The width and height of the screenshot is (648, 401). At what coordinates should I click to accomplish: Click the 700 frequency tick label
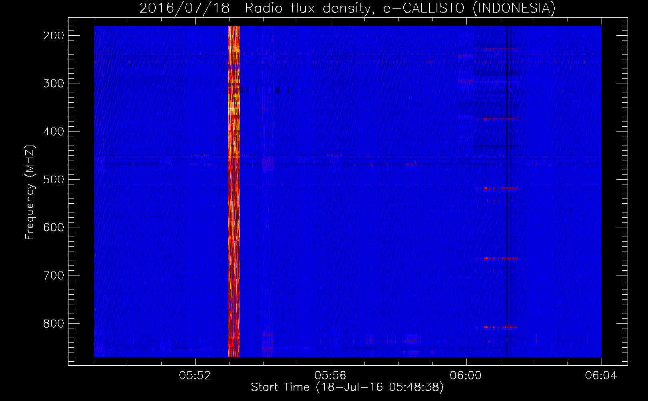tap(54, 275)
